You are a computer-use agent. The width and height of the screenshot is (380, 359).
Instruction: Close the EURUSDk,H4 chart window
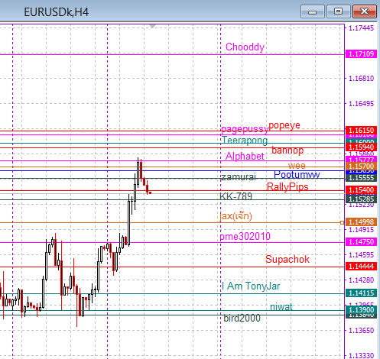tap(365, 11)
